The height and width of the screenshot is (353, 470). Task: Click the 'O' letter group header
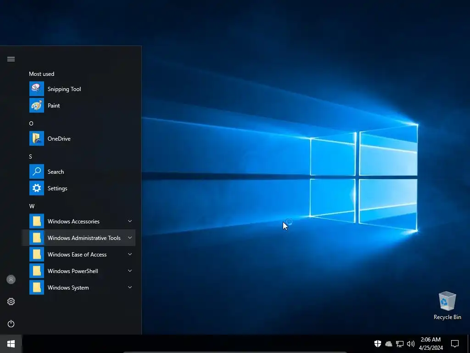tap(31, 123)
